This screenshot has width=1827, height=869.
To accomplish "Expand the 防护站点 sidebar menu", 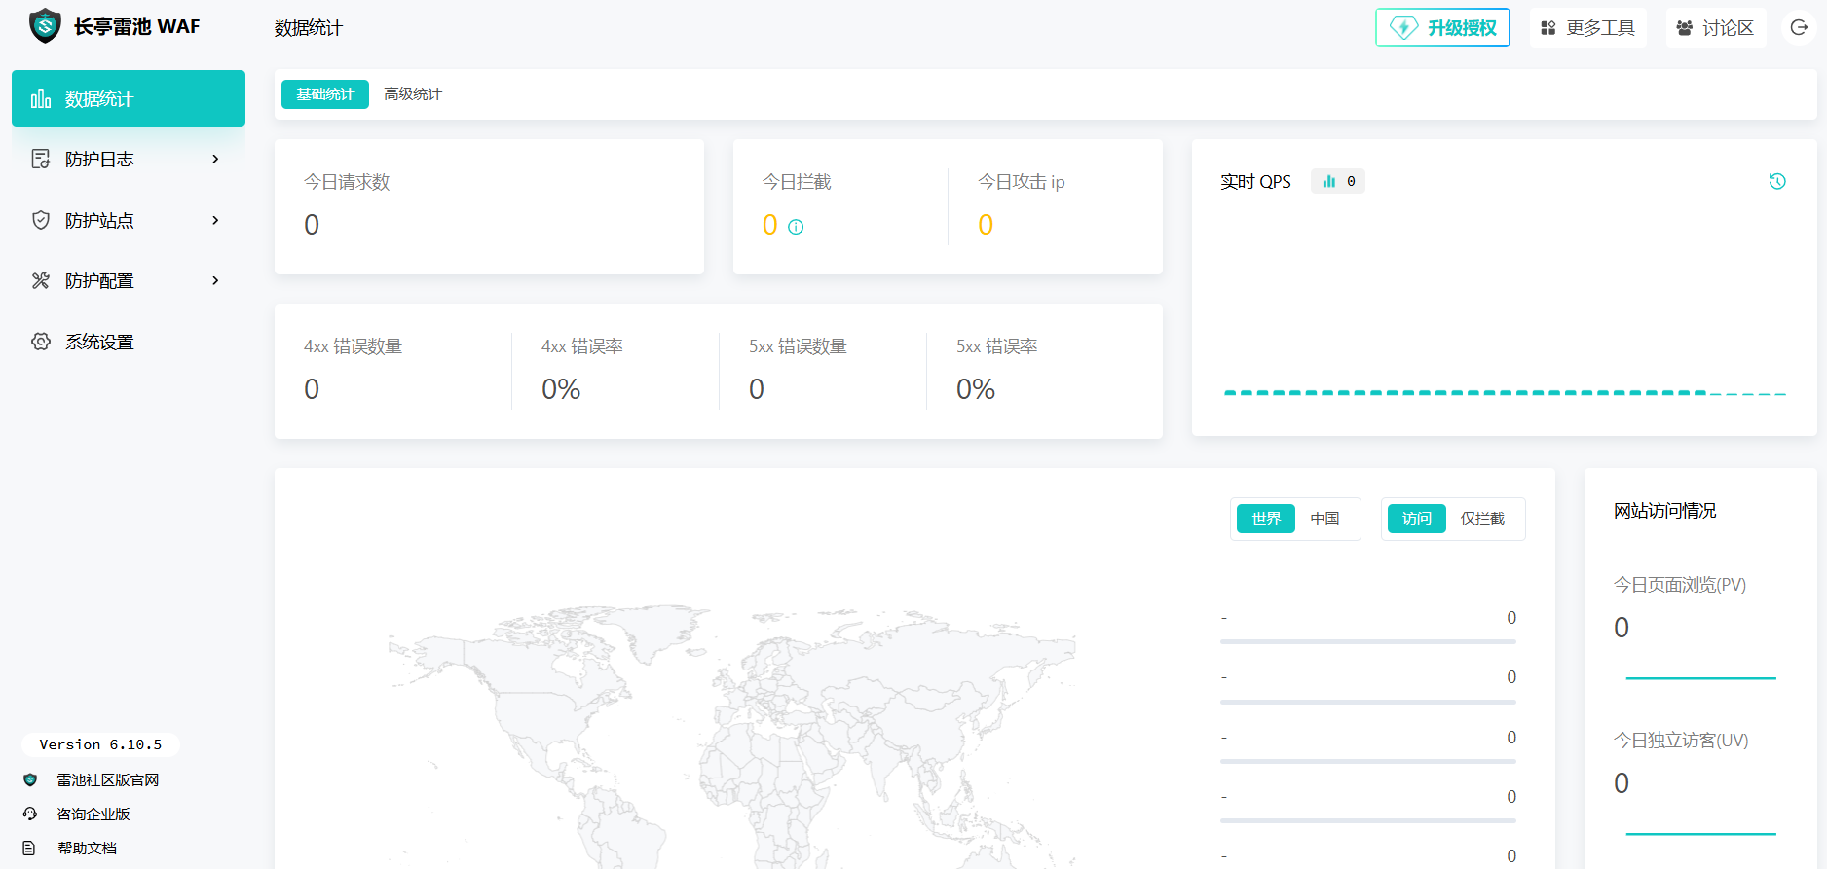I will click(127, 220).
